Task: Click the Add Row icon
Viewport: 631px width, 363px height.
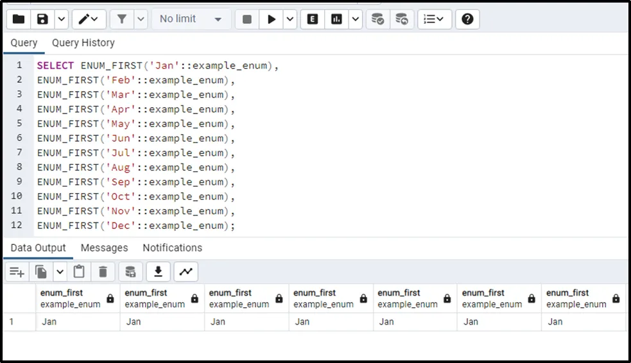Action: (x=17, y=272)
